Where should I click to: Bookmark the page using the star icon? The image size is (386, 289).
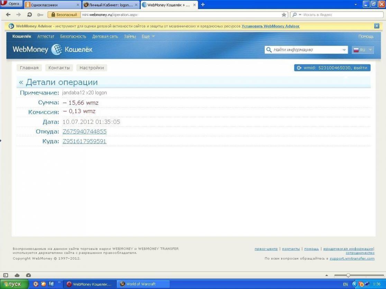[x=284, y=15]
